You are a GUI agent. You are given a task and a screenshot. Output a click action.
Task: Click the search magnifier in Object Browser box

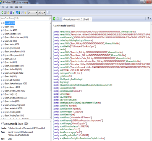[x=50, y=18]
